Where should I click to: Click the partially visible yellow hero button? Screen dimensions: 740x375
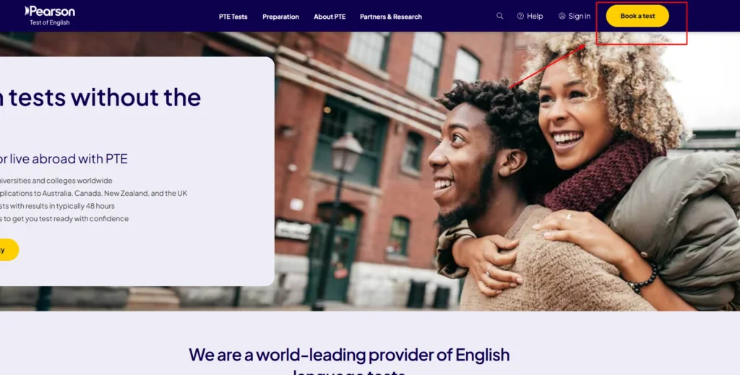click(x=9, y=250)
